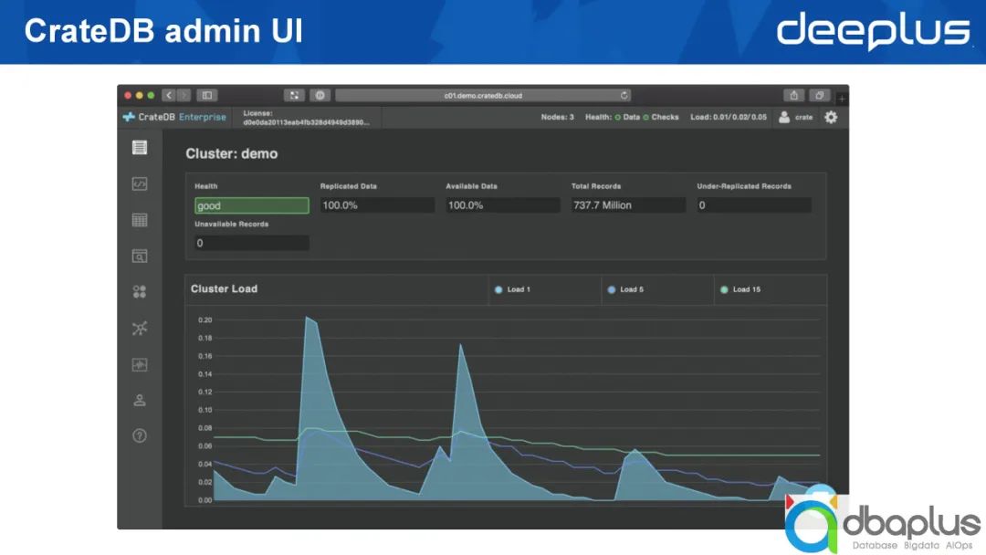Open the Users icon in sidebar

pos(140,400)
